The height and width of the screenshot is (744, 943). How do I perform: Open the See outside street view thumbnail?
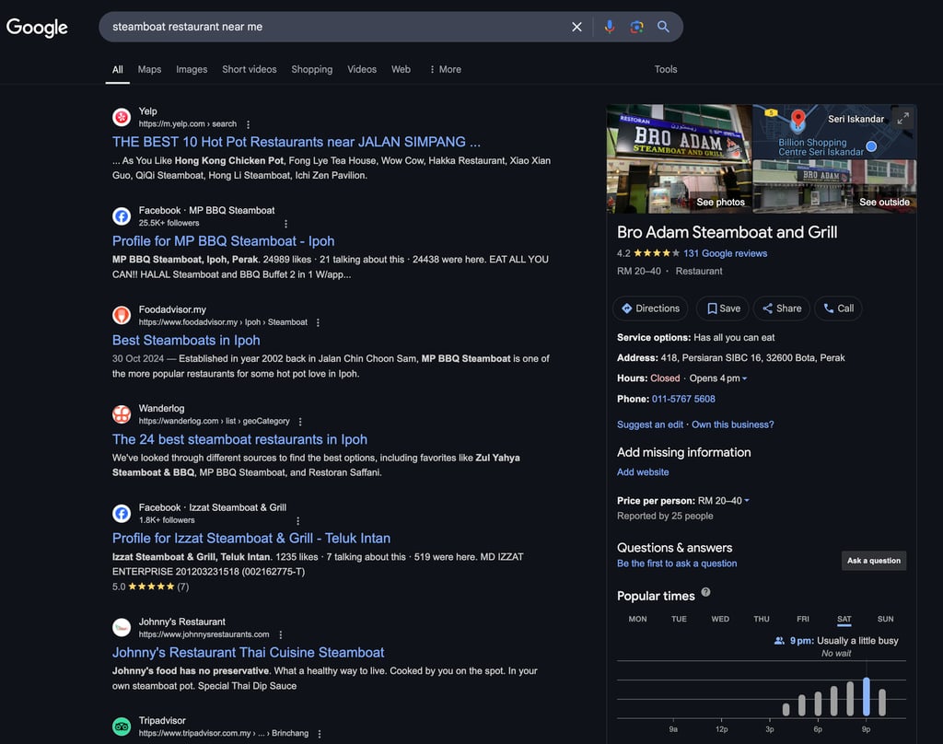[834, 186]
